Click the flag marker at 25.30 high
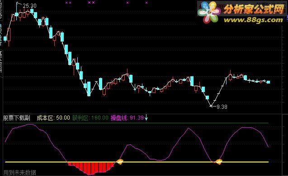The width and height of the screenshot is (288, 176). [19, 4]
